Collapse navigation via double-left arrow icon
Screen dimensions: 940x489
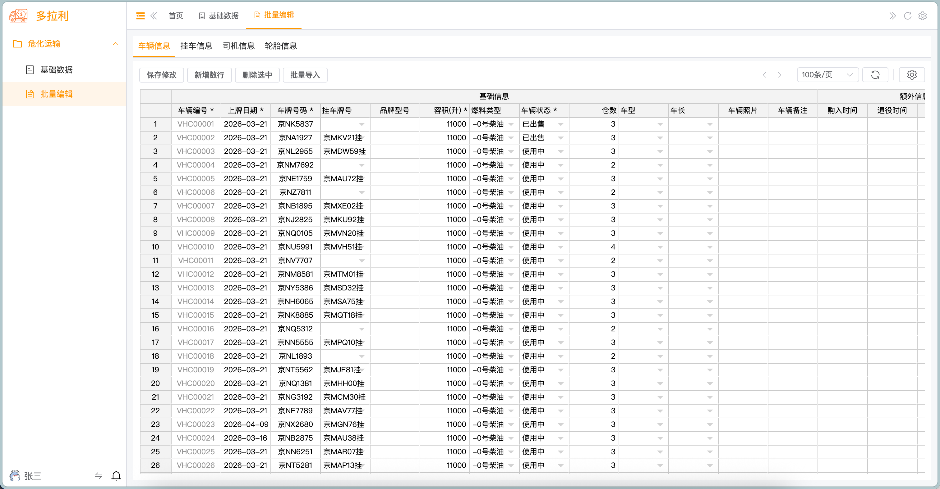[154, 16]
